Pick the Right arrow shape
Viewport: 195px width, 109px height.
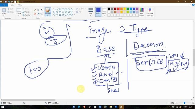pos(66,12)
